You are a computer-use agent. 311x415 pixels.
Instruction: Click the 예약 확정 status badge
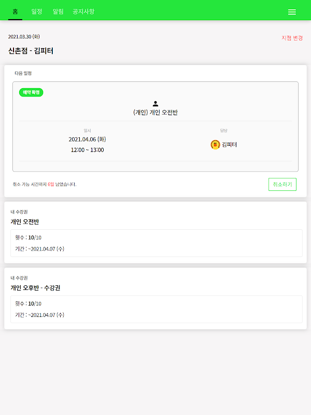point(31,92)
